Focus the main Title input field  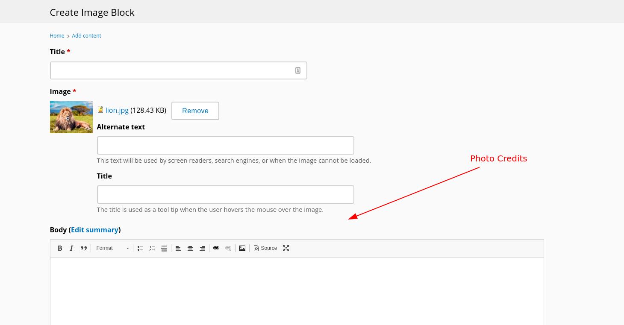click(x=179, y=70)
